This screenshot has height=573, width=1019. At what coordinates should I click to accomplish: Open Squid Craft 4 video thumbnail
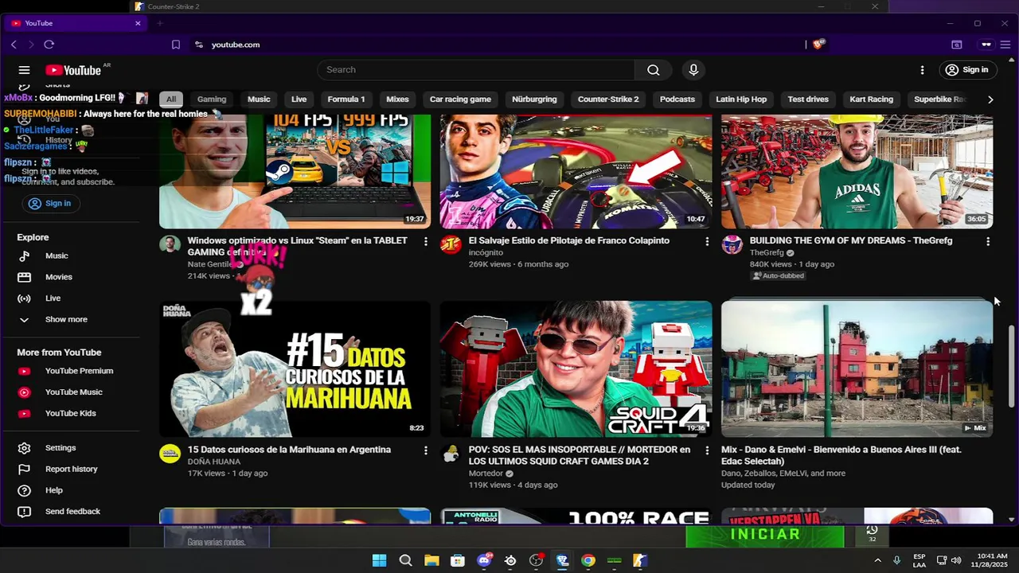click(x=576, y=368)
